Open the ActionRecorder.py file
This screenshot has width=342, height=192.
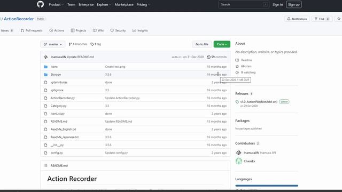pyautogui.click(x=63, y=98)
